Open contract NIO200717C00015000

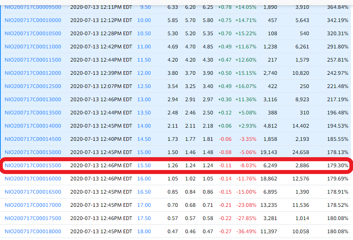(x=33, y=152)
